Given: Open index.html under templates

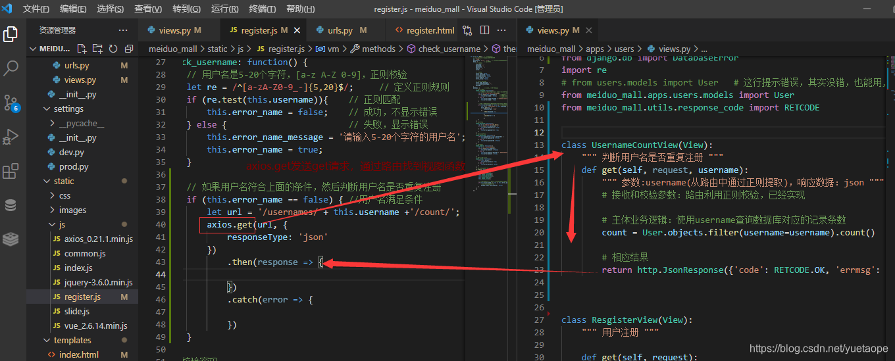Looking at the screenshot, I should click(x=82, y=354).
